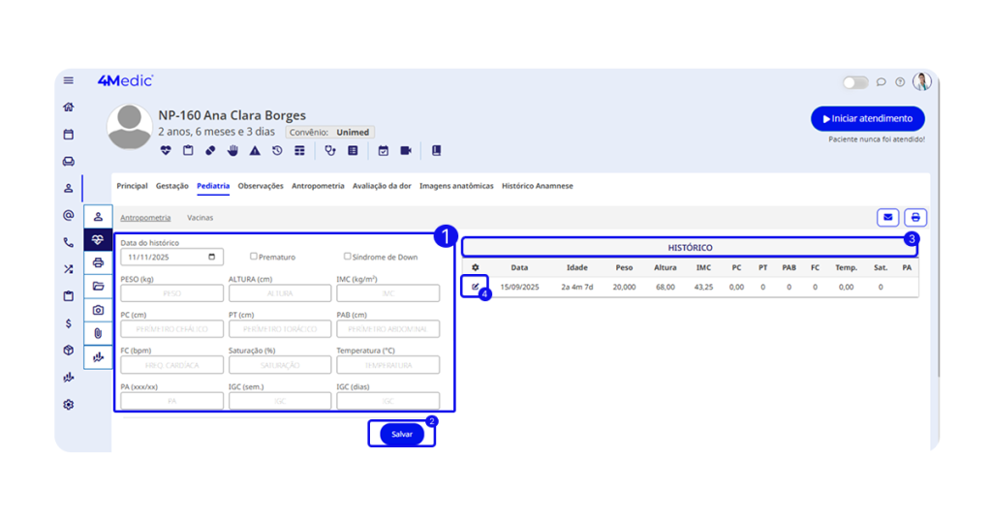Click the PESO (kg) input field

pos(171,292)
